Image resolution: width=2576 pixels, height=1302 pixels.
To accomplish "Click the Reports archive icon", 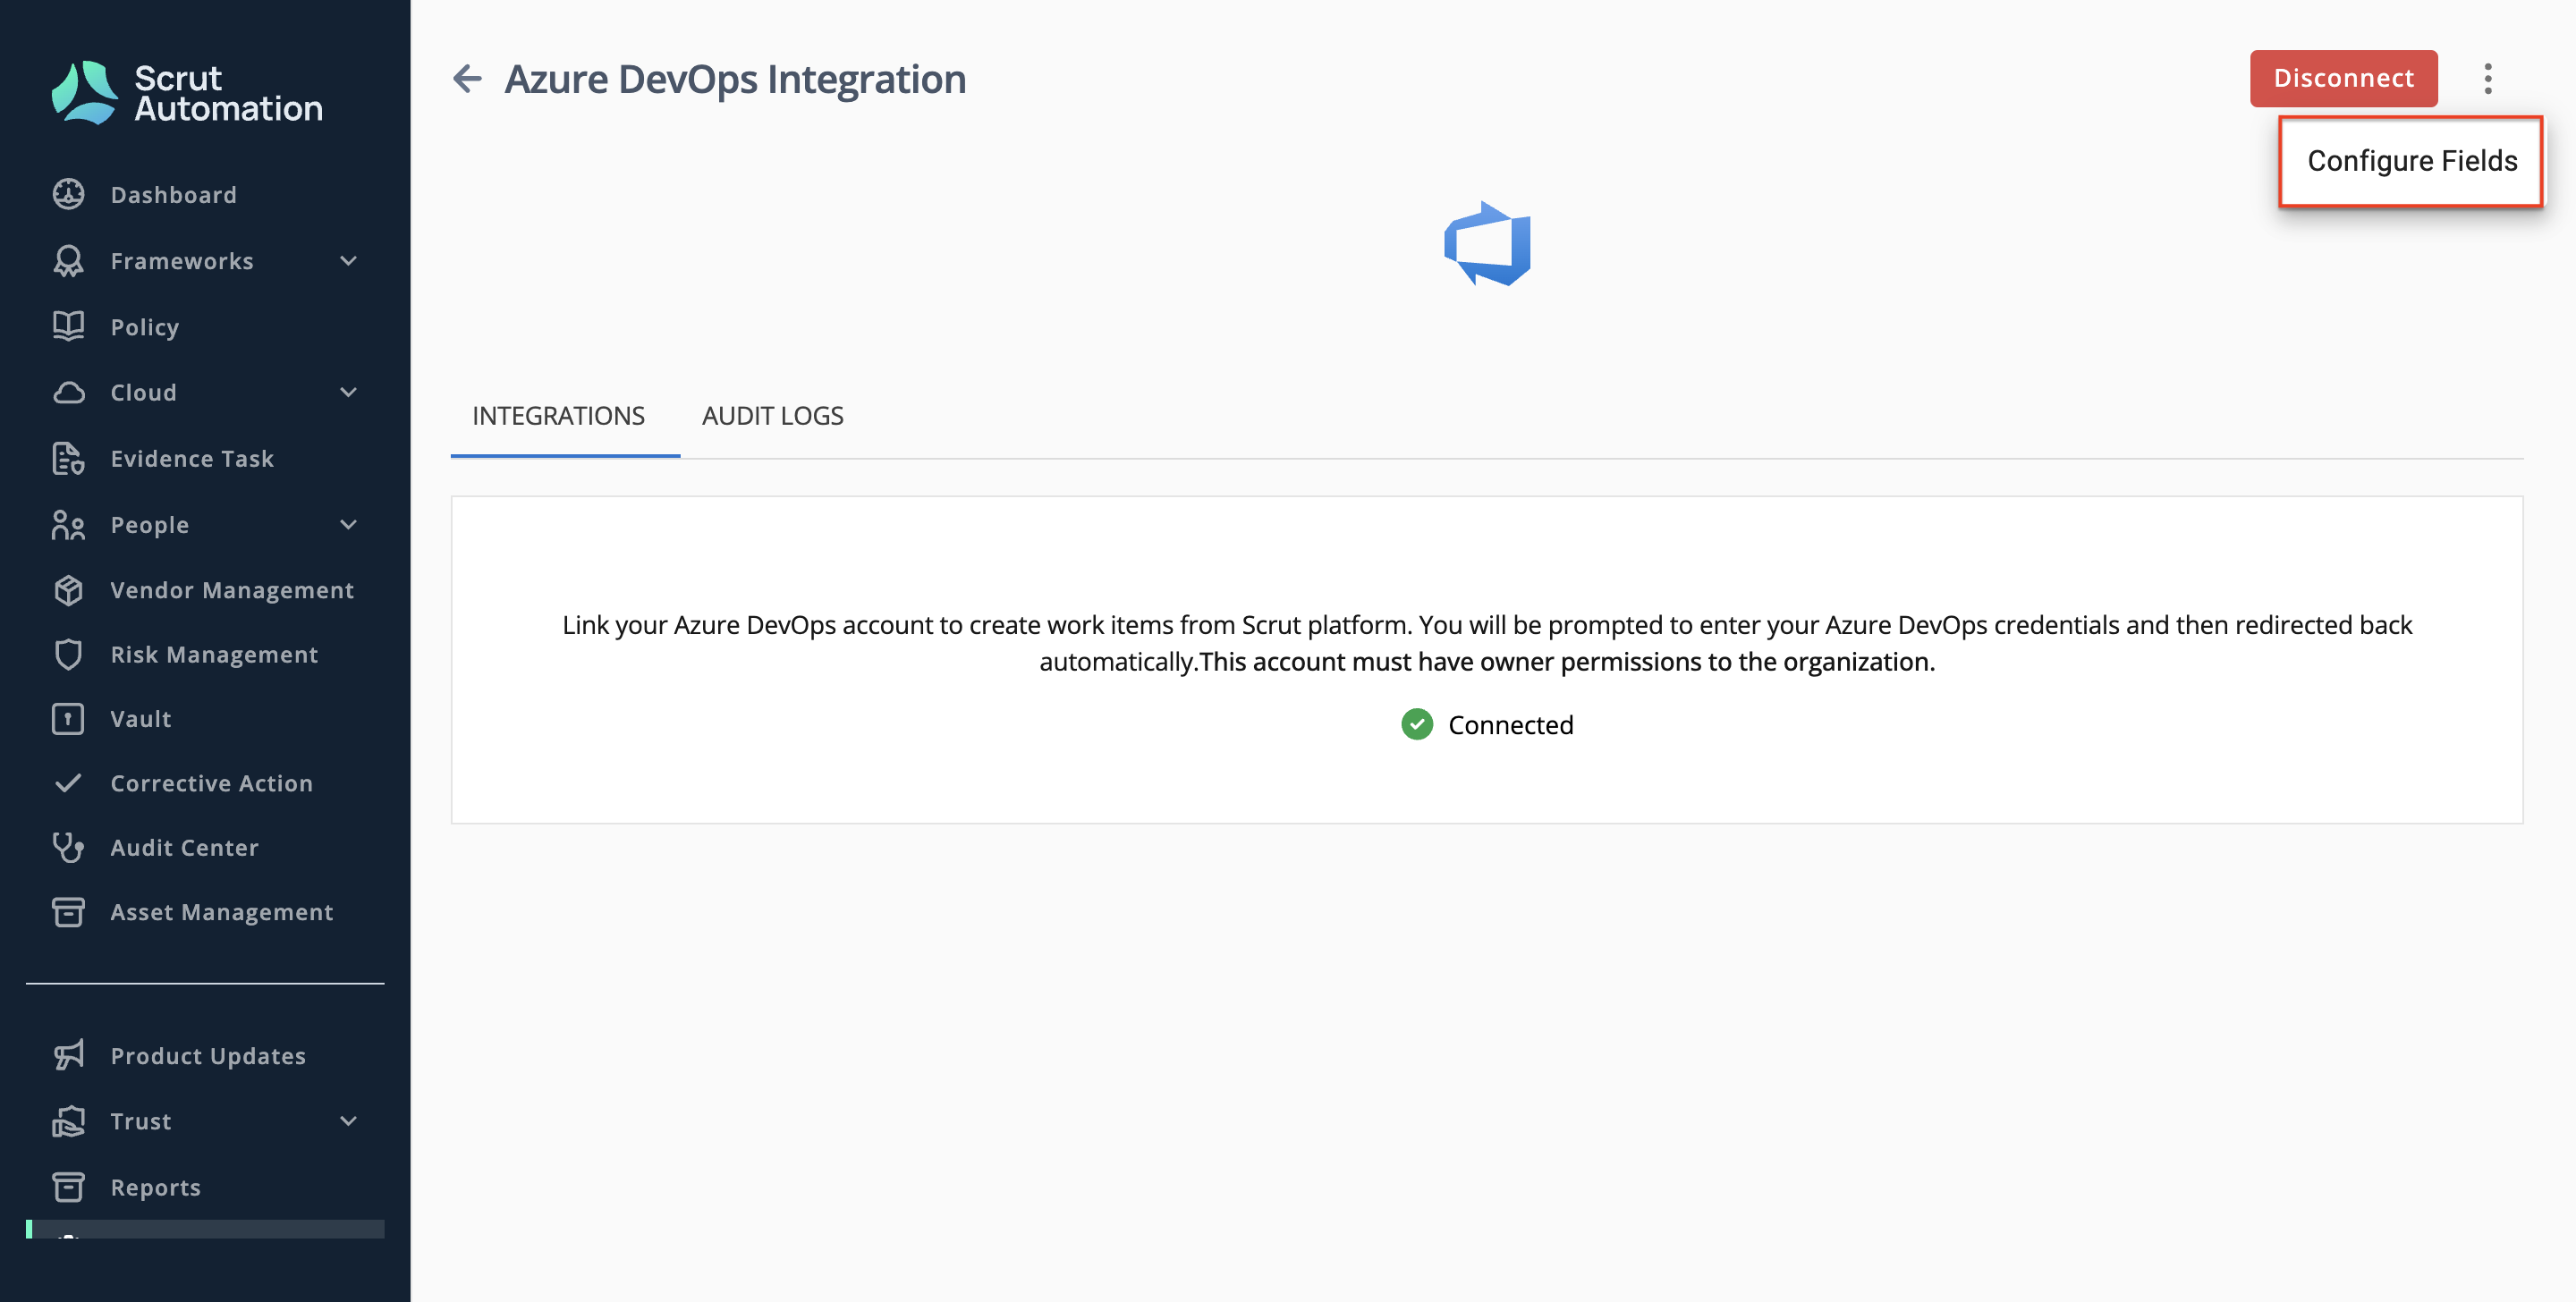I will tap(68, 1187).
